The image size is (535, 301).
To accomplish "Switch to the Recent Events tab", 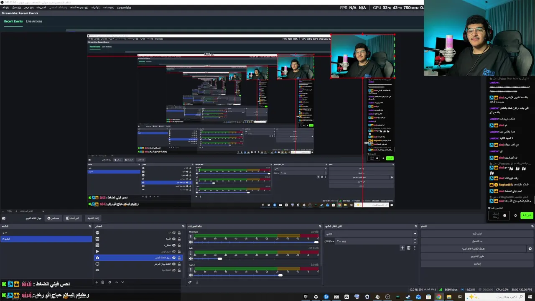I will pos(13,21).
